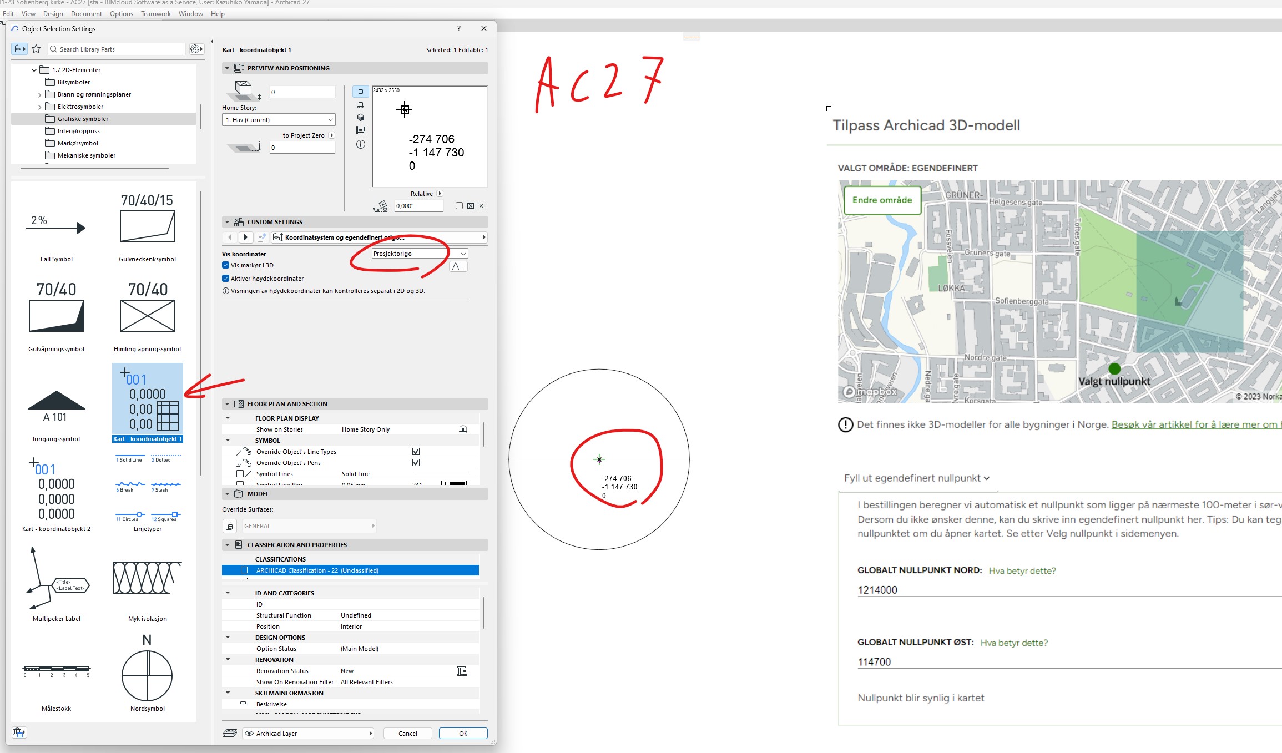The width and height of the screenshot is (1282, 753).
Task: Open the embedded library manager icon
Action: [x=18, y=732]
